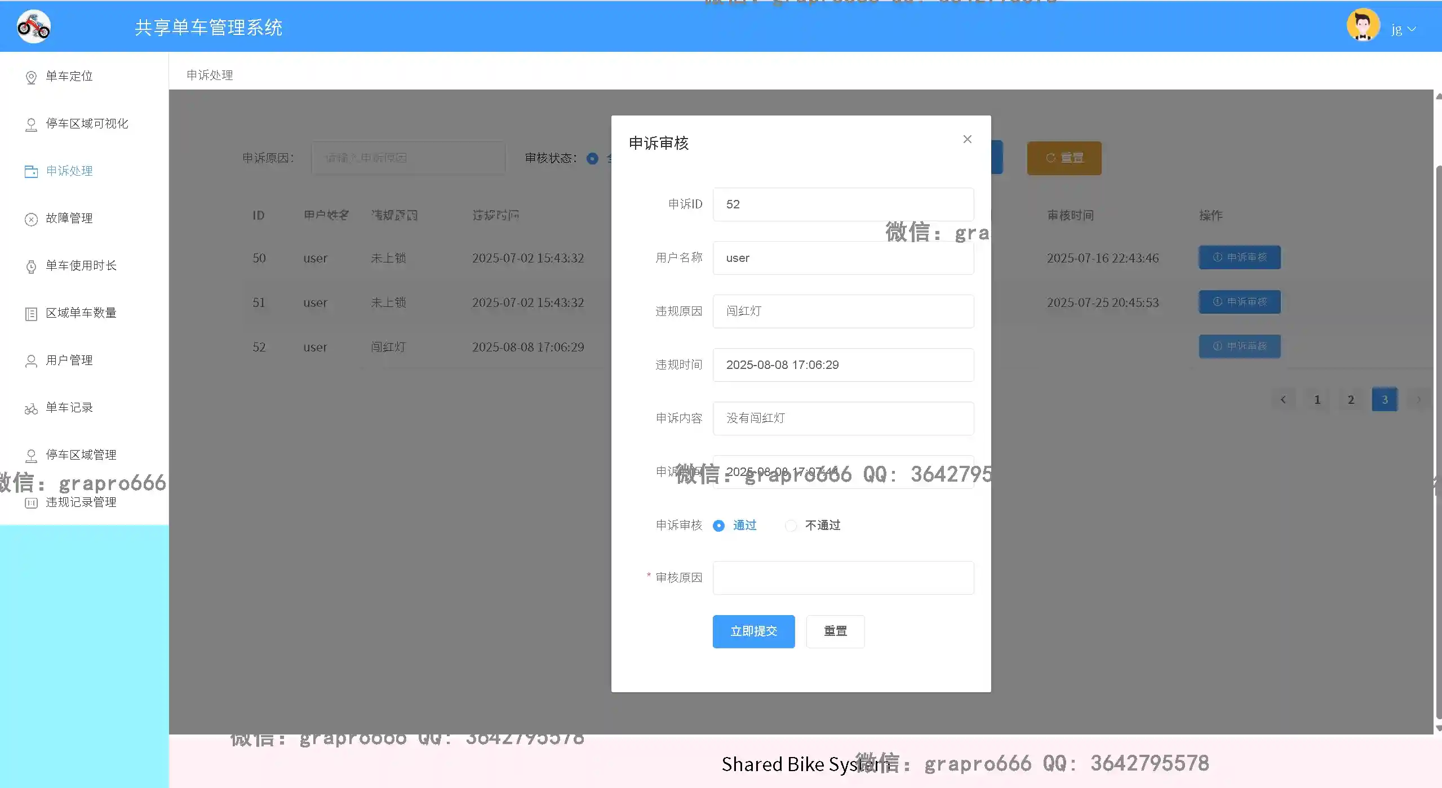Click the 用户管理 person icon
This screenshot has width=1442, height=788.
coord(31,361)
